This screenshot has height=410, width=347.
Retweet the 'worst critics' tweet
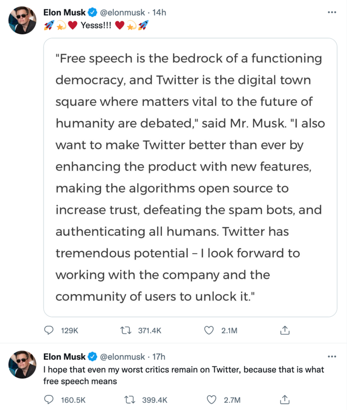[x=129, y=399]
